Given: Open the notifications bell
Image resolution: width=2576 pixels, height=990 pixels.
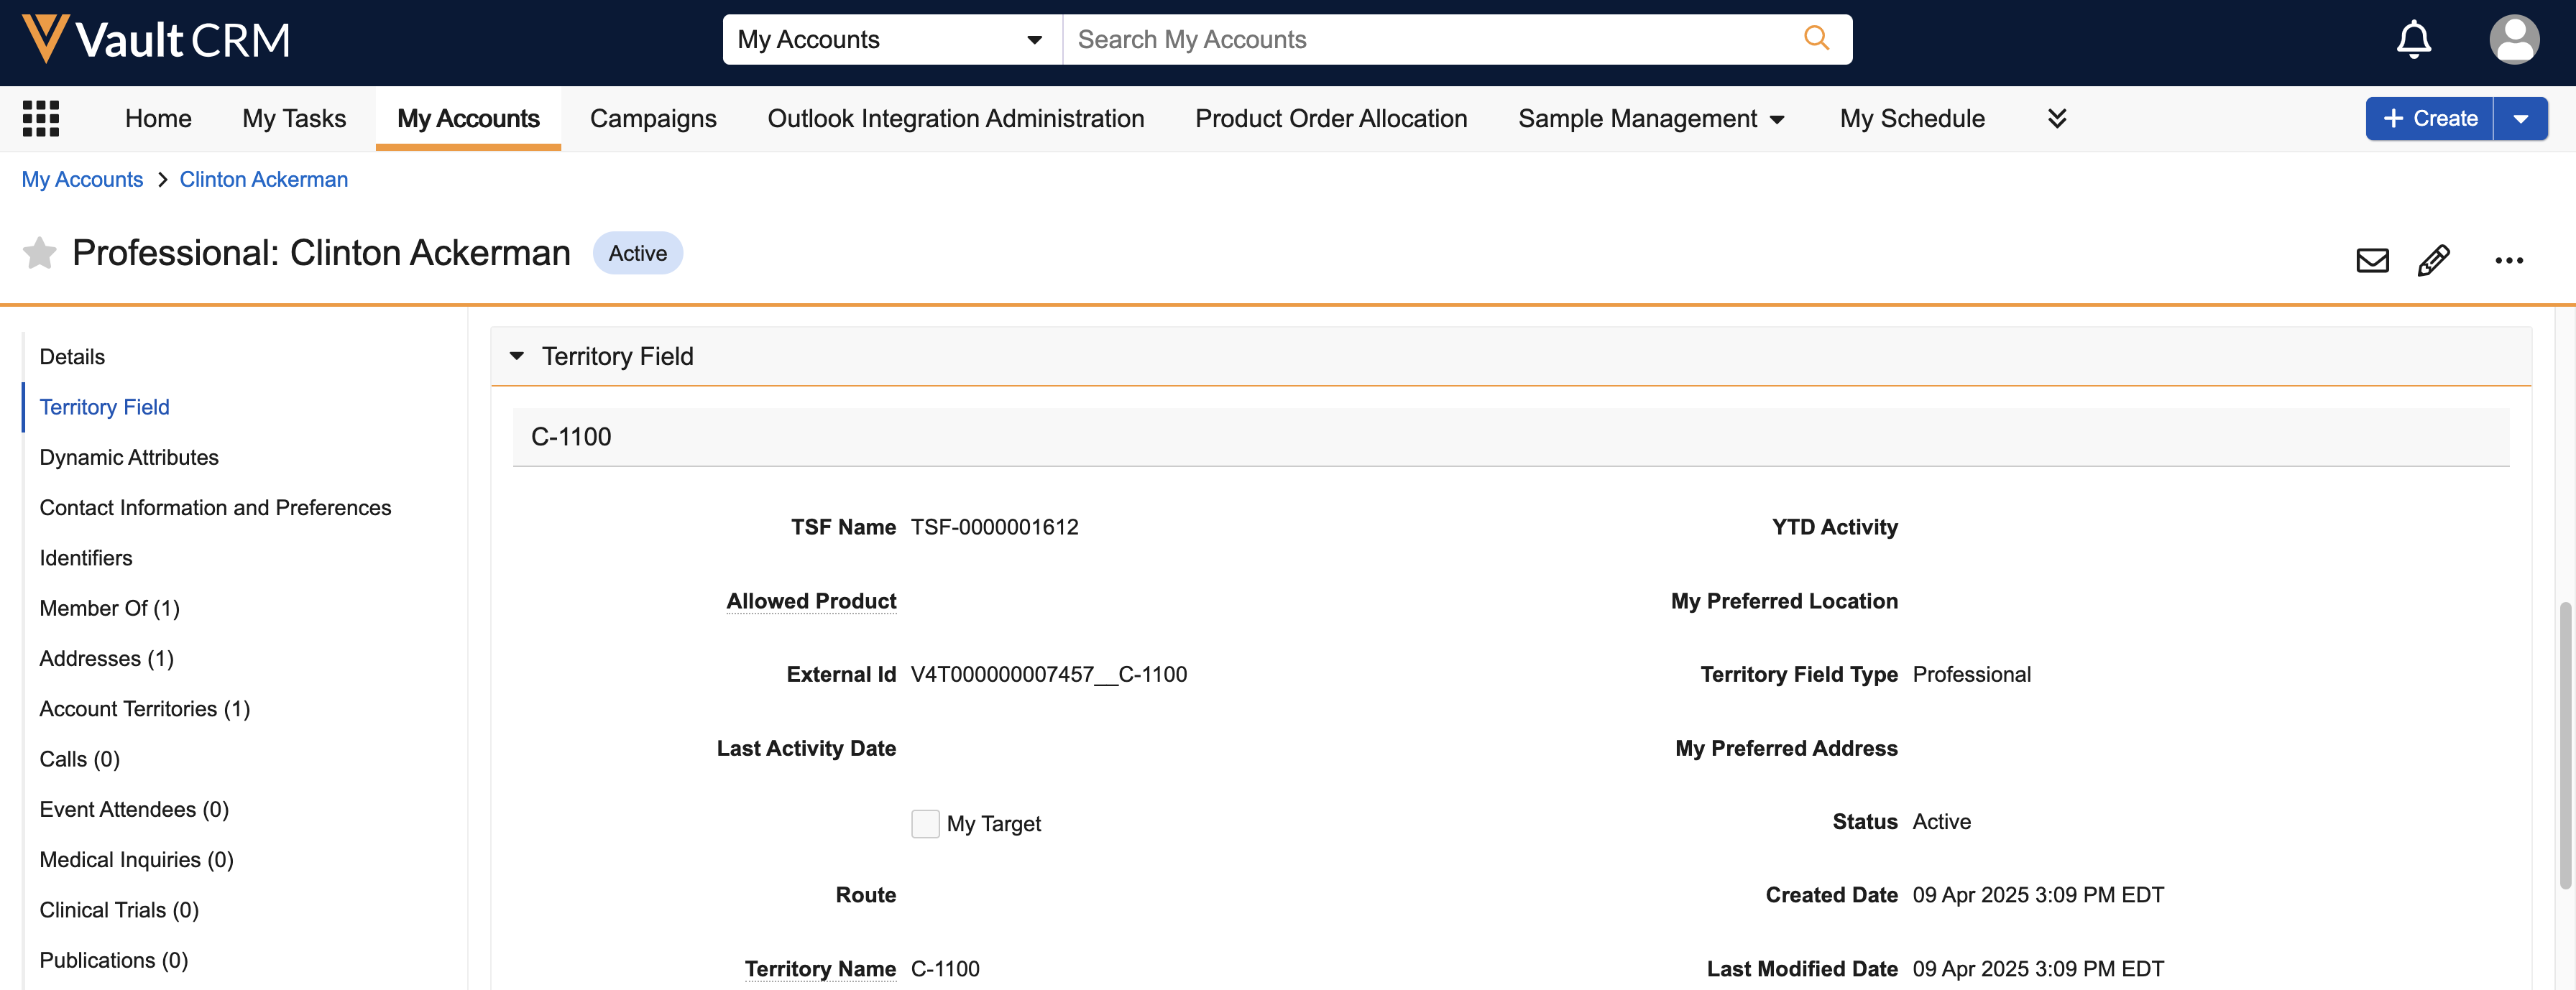Looking at the screenshot, I should [x=2413, y=40].
